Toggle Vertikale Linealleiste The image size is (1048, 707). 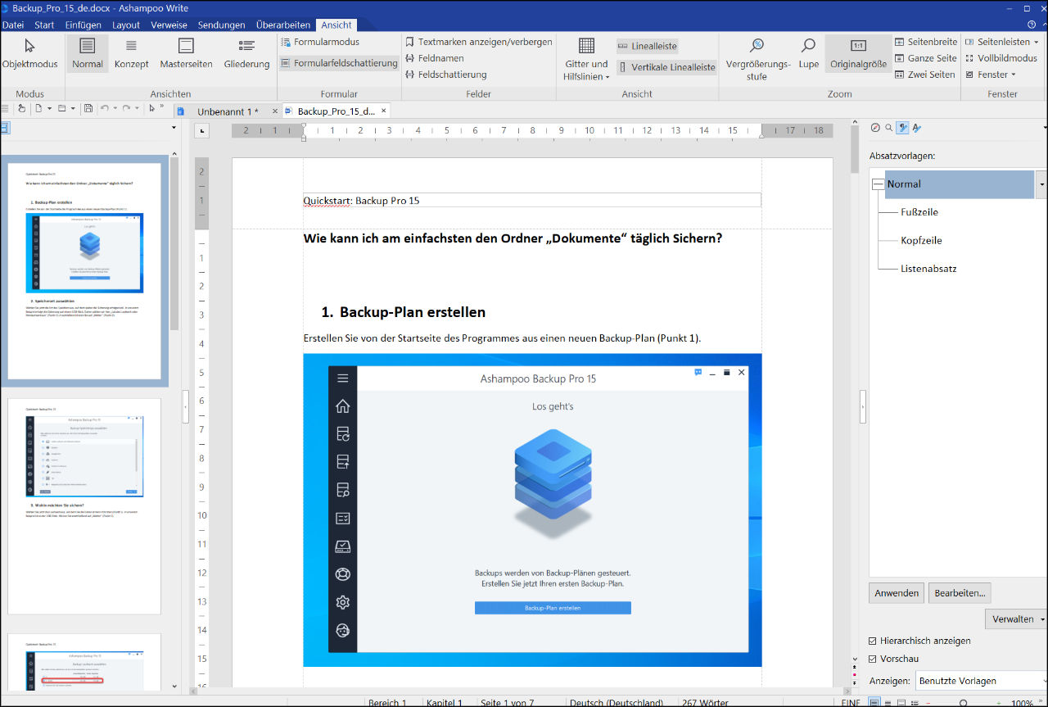tap(666, 67)
